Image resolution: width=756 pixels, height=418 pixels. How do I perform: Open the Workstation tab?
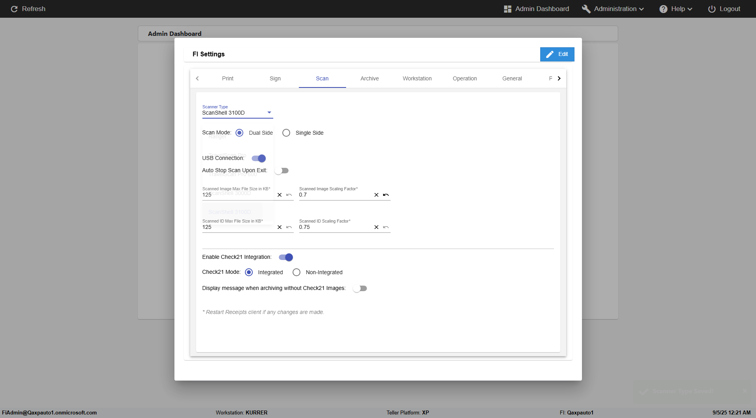[x=417, y=78]
